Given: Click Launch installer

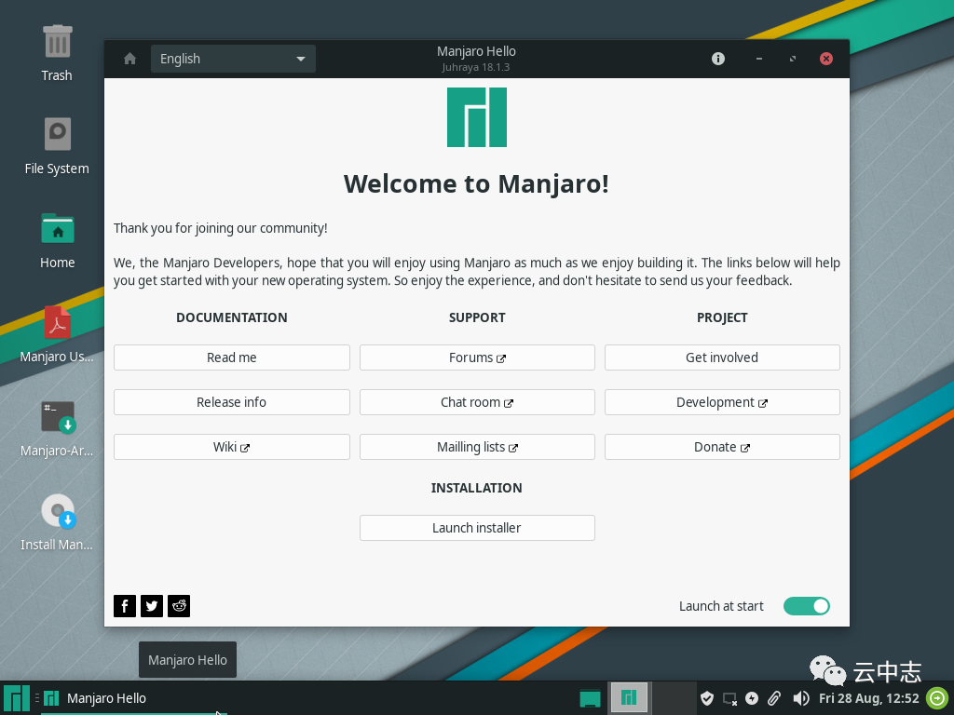Looking at the screenshot, I should point(477,528).
